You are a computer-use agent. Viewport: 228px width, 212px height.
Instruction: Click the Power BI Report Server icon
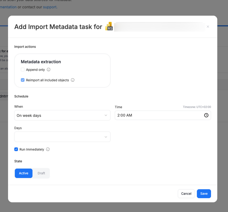coord(109,26)
